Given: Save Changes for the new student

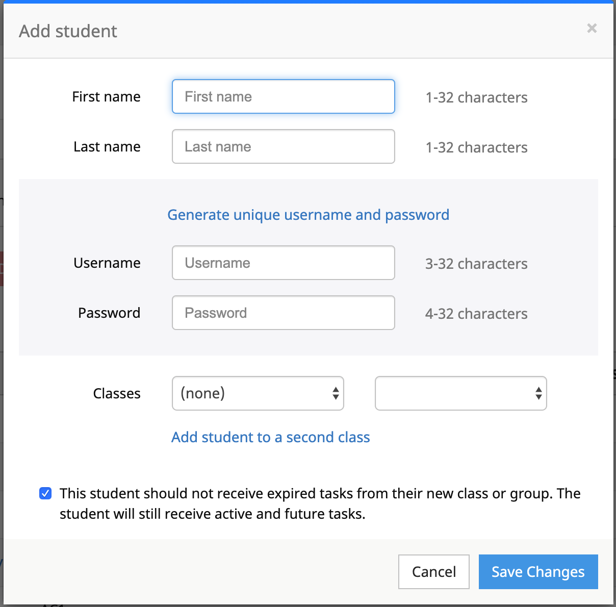Looking at the screenshot, I should pyautogui.click(x=538, y=572).
